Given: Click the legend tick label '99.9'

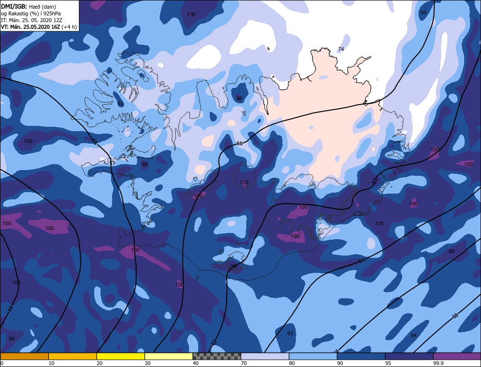Looking at the screenshot, I should click(x=438, y=363).
